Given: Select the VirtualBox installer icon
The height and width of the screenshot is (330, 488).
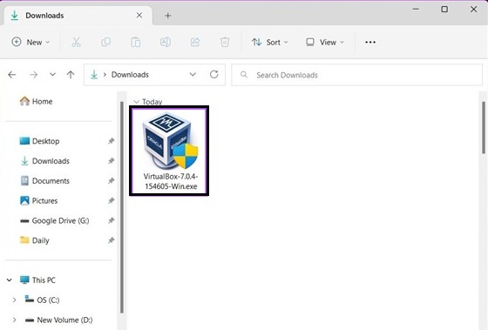Looking at the screenshot, I should click(170, 140).
